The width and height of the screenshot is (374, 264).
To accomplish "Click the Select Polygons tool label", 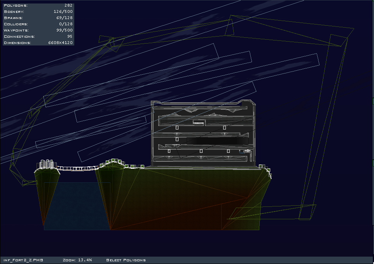I will click(x=126, y=260).
